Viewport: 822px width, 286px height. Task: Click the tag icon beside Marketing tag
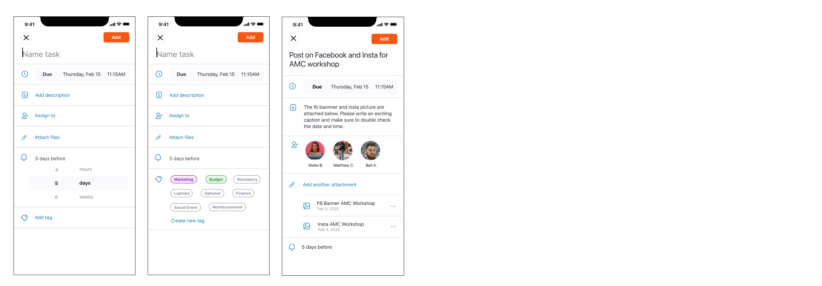(x=158, y=179)
